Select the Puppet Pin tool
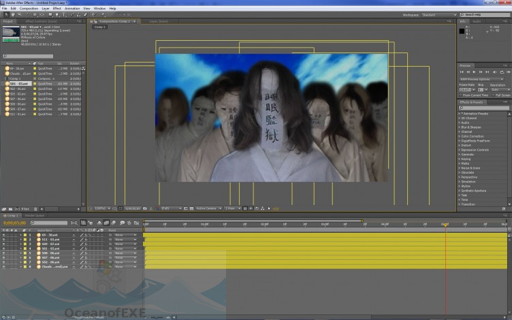512x320 pixels. (x=103, y=15)
